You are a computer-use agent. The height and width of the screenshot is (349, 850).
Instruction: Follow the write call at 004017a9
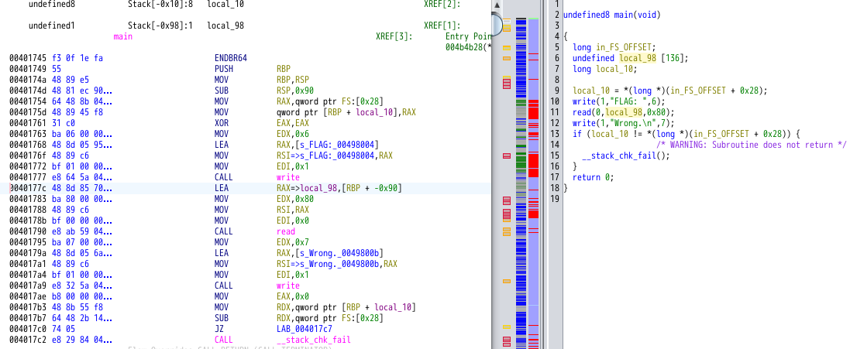tap(287, 285)
